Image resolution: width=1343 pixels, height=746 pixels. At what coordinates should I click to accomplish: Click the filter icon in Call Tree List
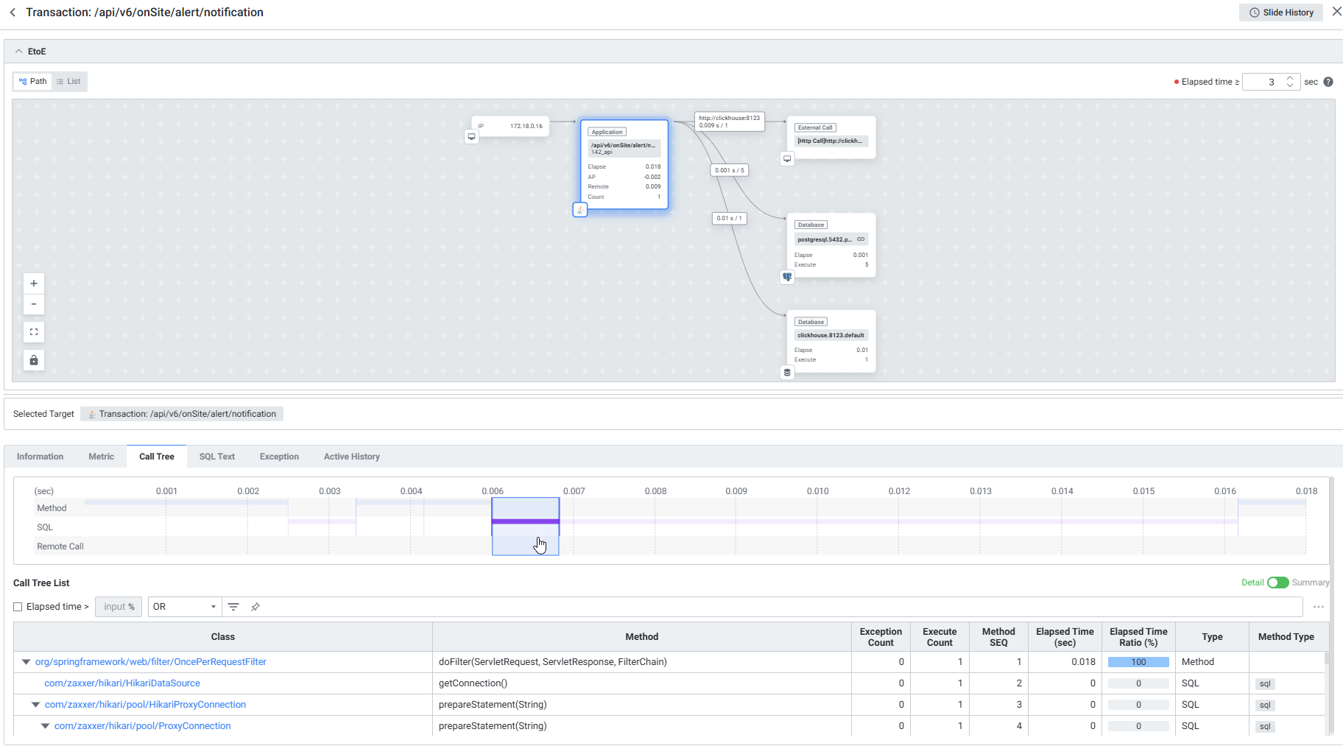233,607
